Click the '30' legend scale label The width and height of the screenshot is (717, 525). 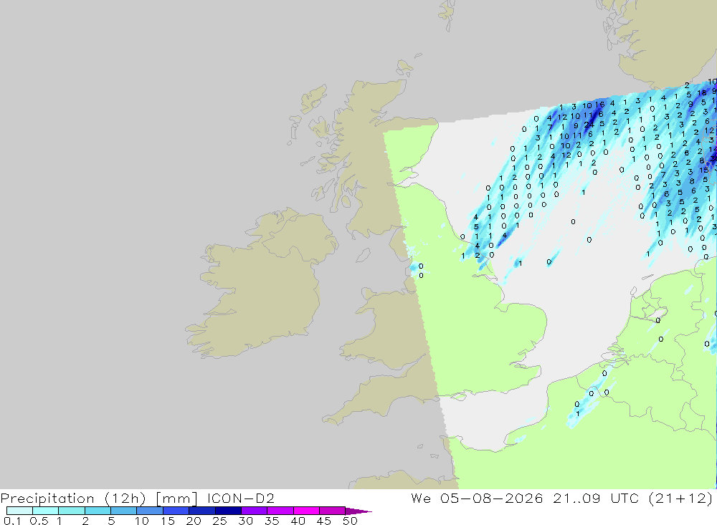tap(245, 521)
